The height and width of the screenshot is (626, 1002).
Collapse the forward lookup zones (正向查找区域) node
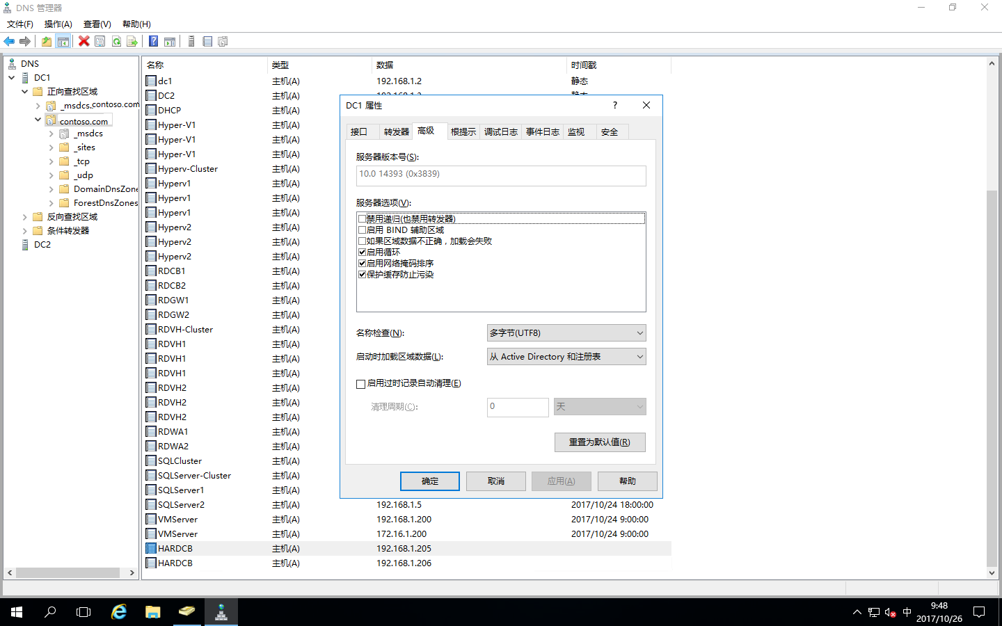(x=24, y=92)
